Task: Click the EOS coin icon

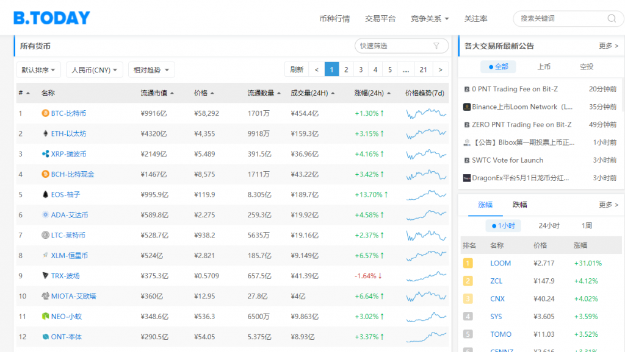Action: click(45, 195)
